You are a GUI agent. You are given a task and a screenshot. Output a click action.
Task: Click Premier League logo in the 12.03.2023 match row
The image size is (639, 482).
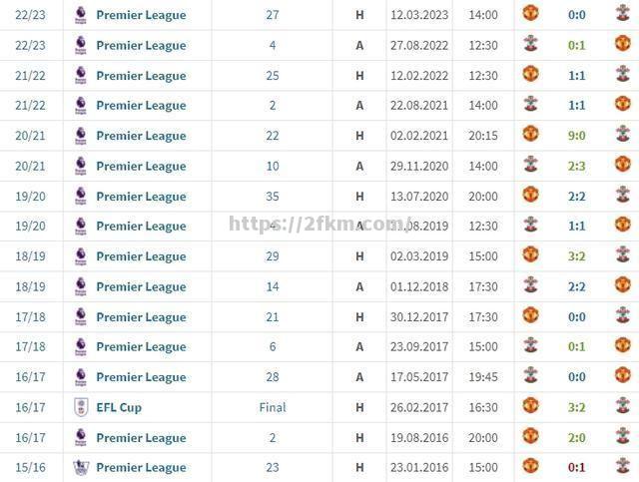pos(81,15)
